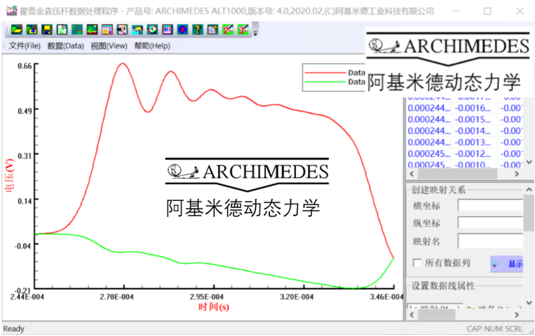Click the green icon with number 3
535x336 pixels.
(243, 30)
